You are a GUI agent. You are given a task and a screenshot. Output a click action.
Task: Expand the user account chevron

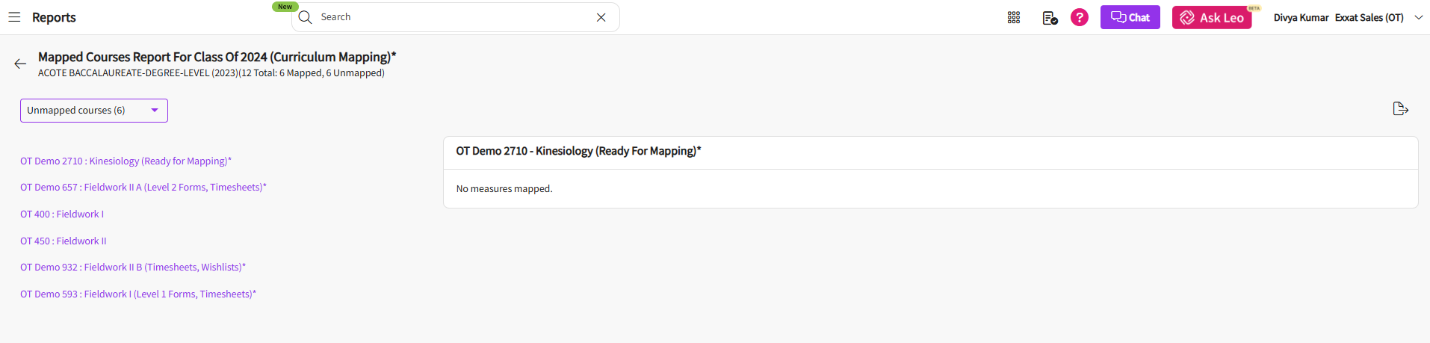(x=1418, y=17)
